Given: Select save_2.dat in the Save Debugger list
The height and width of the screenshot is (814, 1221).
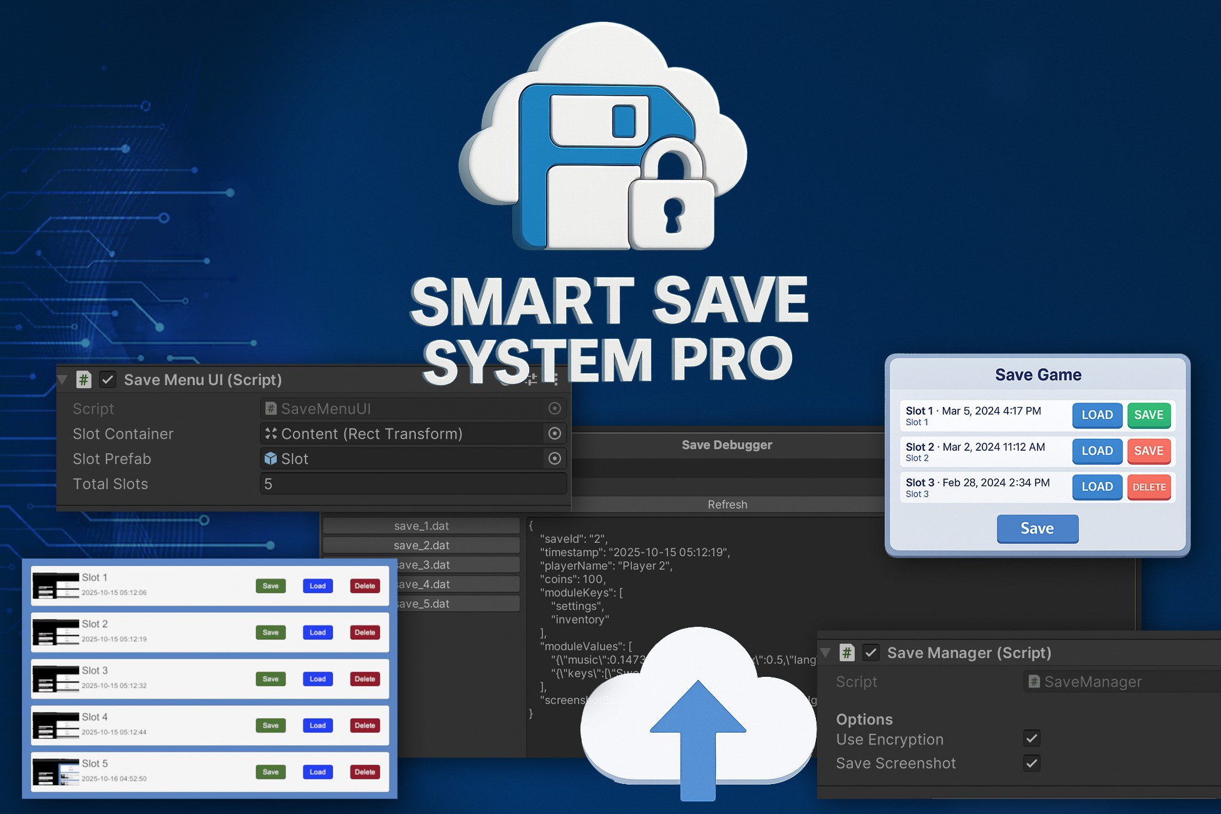Looking at the screenshot, I should coord(421,545).
